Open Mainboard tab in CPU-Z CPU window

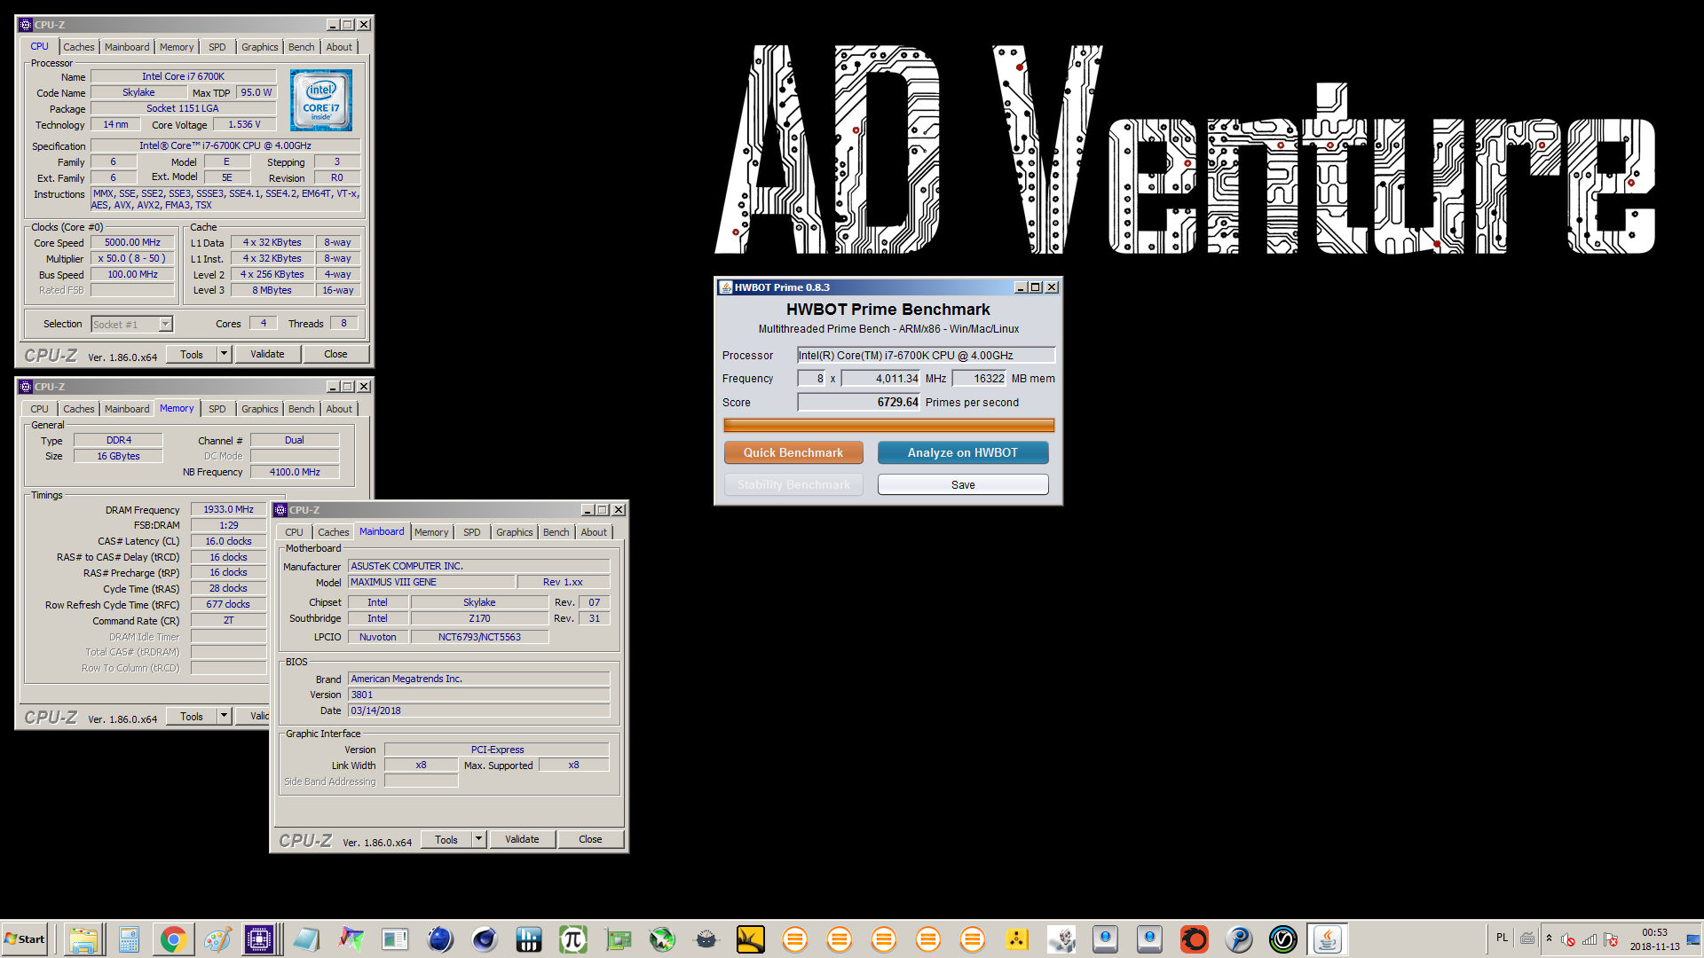click(x=127, y=47)
